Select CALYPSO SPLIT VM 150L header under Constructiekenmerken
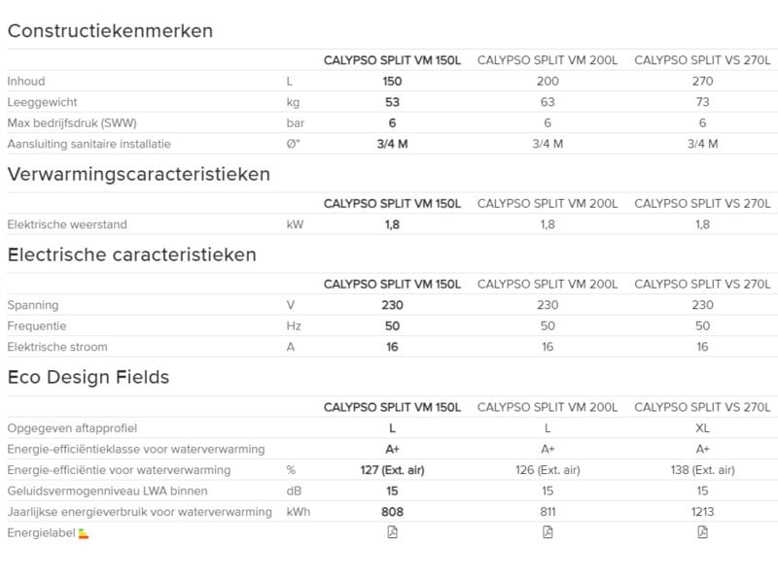The height and width of the screenshot is (577, 778). click(392, 60)
